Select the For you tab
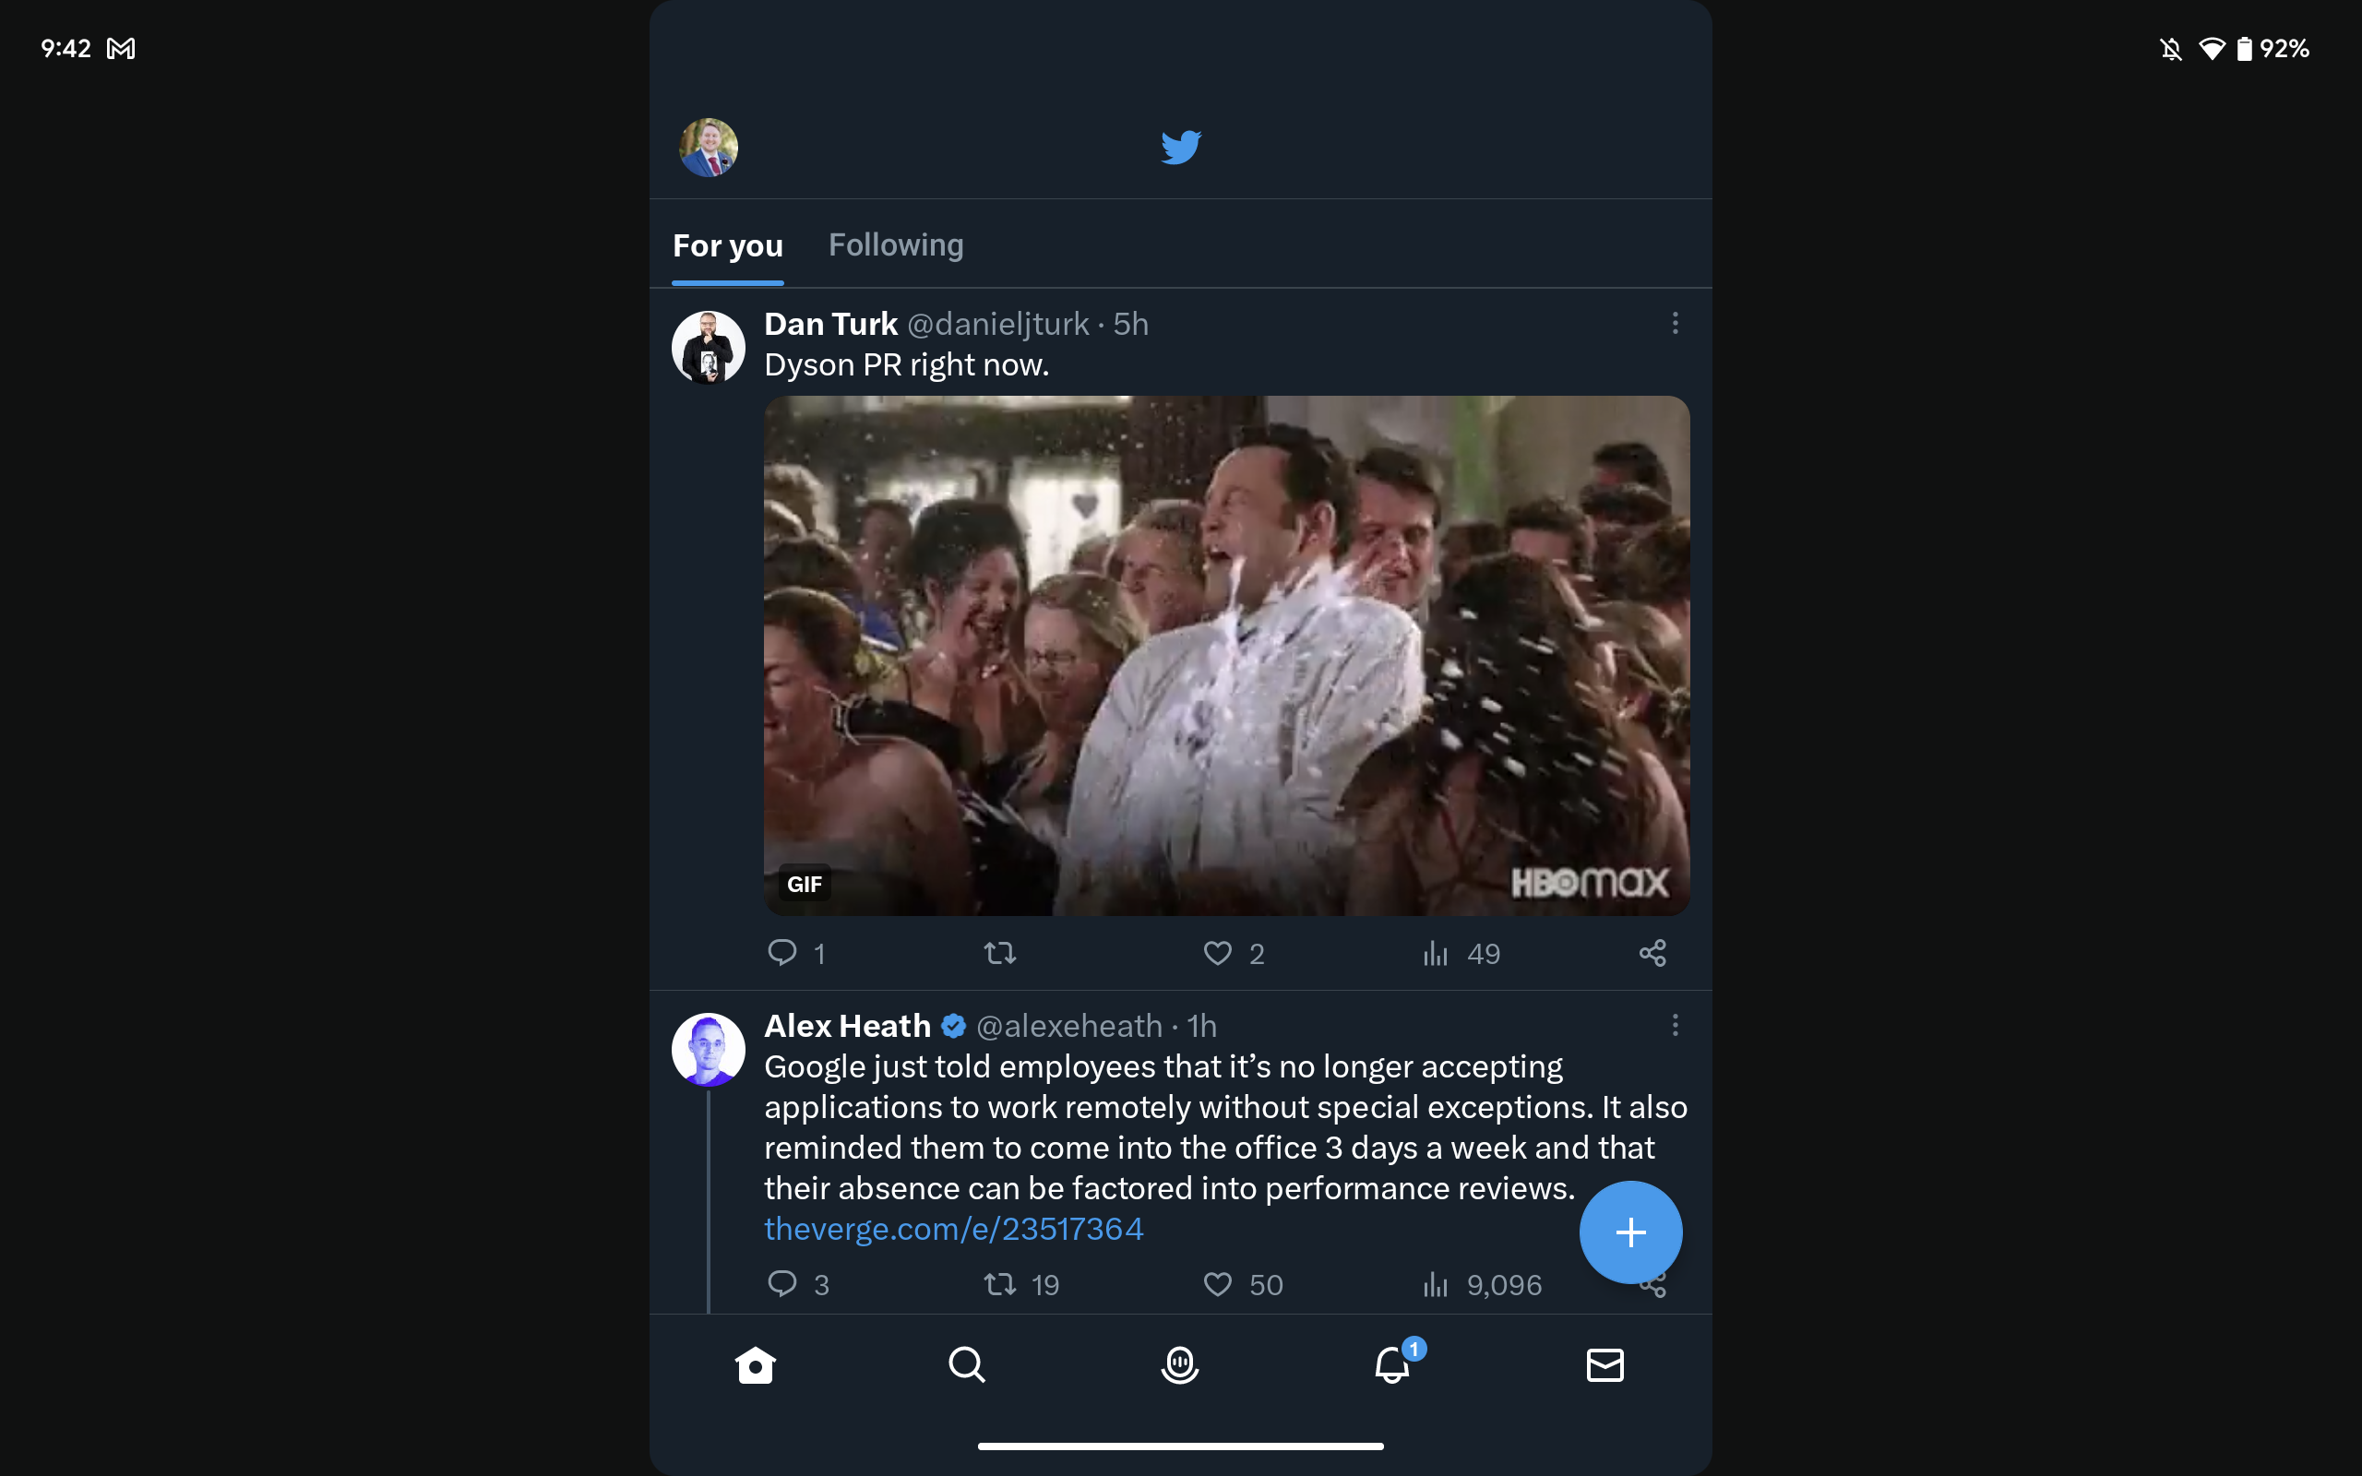 (728, 244)
